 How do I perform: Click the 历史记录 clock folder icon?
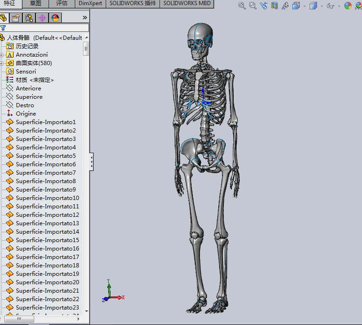pos(10,46)
